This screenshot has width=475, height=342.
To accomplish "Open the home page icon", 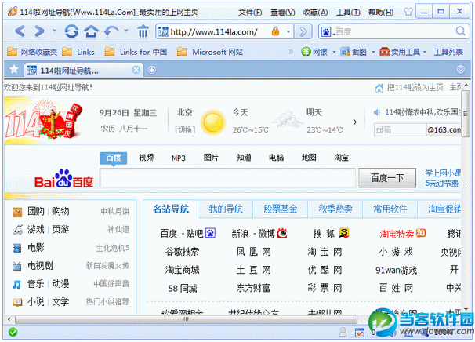I will 91,31.
